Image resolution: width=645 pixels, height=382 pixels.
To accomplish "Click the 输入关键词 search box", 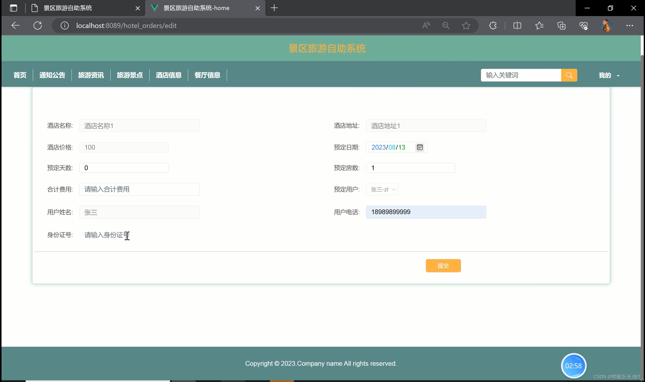I will tap(521, 75).
